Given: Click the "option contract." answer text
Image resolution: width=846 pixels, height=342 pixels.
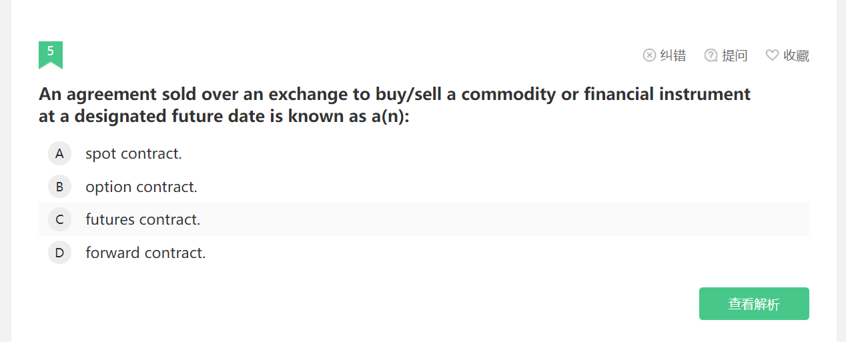Looking at the screenshot, I should 141,187.
